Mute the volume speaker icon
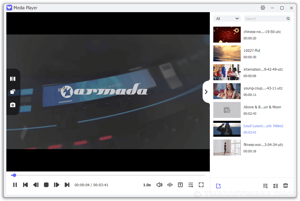300x201 pixels. point(159,185)
